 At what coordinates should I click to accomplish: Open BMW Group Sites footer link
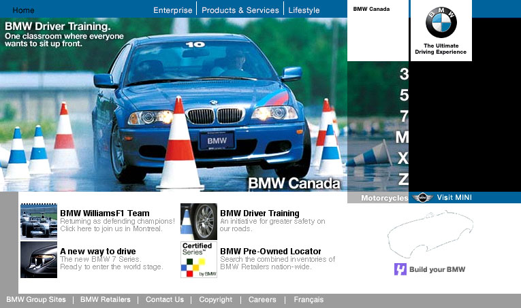pos(36,299)
